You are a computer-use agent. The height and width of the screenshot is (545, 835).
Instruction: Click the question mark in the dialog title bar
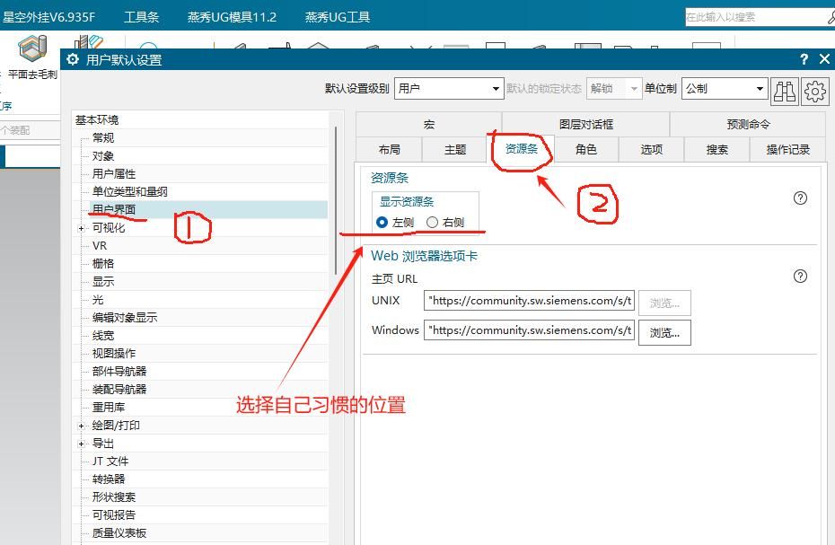(804, 59)
